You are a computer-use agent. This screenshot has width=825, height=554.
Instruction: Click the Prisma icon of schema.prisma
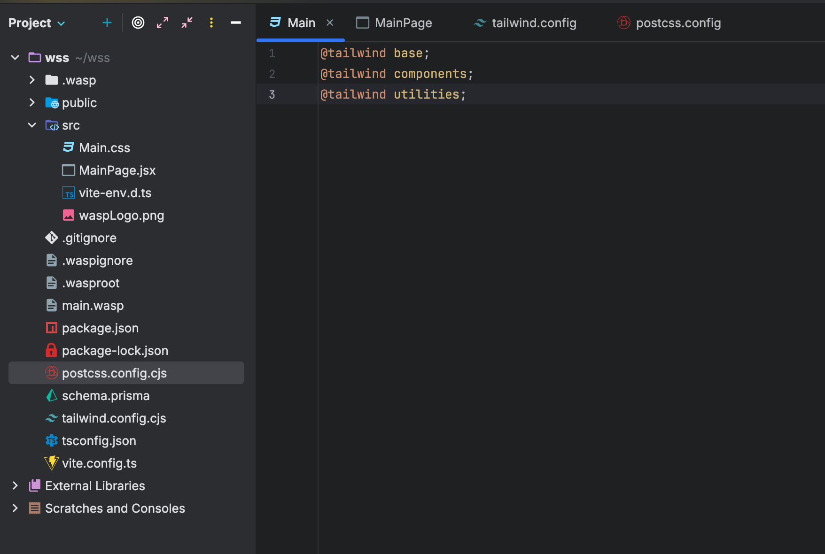(52, 395)
